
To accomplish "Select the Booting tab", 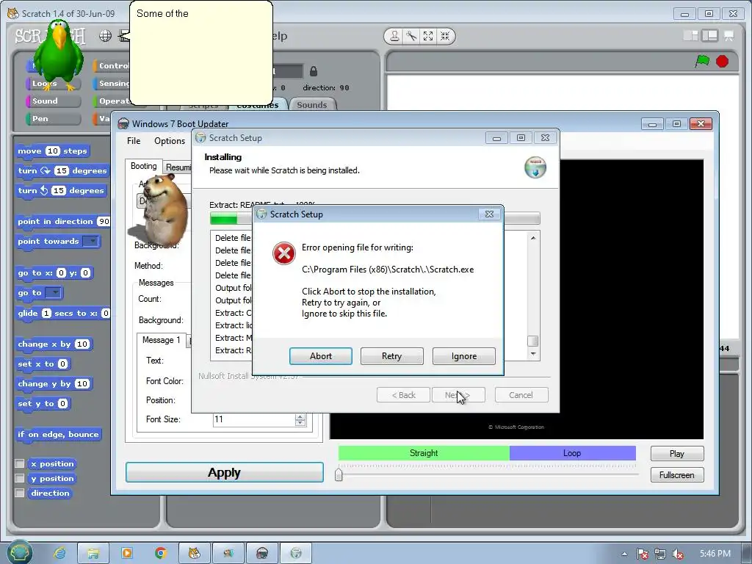I will click(x=143, y=166).
